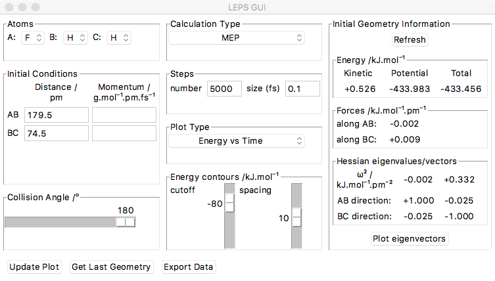Open the atom A element dropdown
The image size is (495, 281).
[32, 38]
